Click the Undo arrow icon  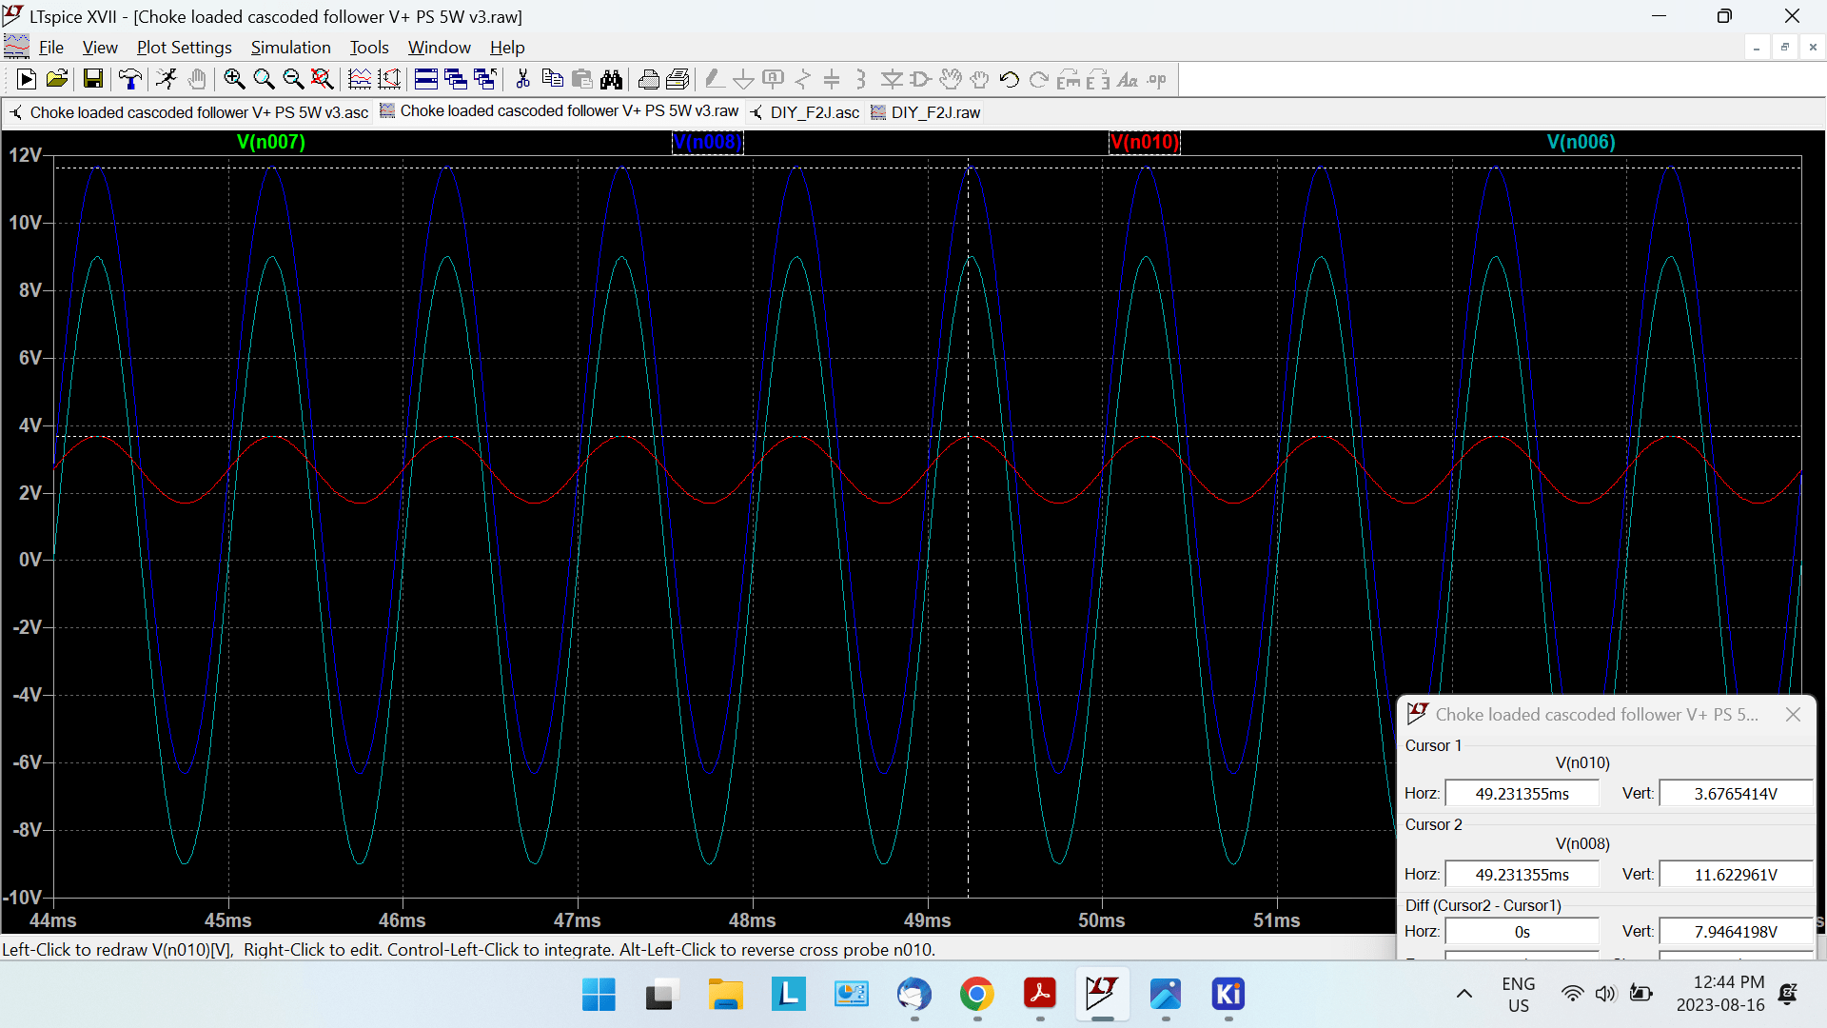[x=1010, y=80]
